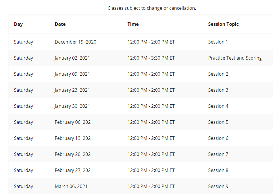Screen dimensions: 273x194
Task: Click the Time column header
Action: point(133,24)
